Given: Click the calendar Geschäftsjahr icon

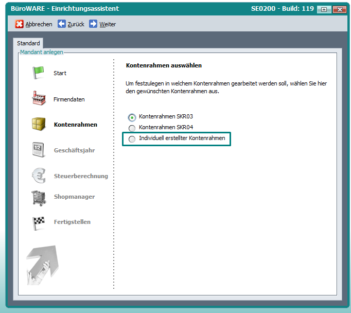Looking at the screenshot, I should click(39, 150).
